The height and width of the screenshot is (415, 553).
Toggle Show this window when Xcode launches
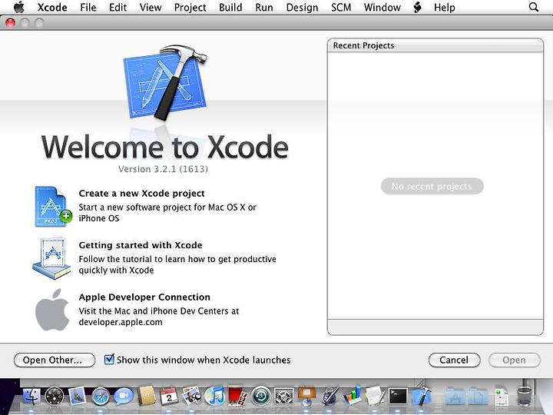109,360
